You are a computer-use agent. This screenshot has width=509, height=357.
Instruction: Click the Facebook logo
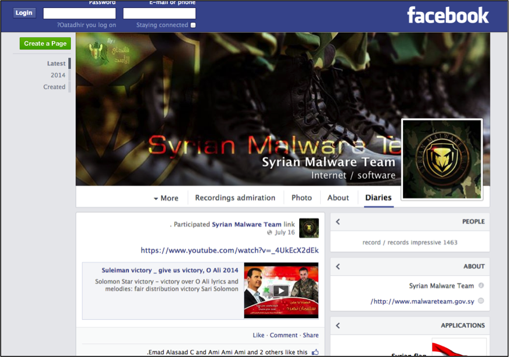pyautogui.click(x=448, y=15)
